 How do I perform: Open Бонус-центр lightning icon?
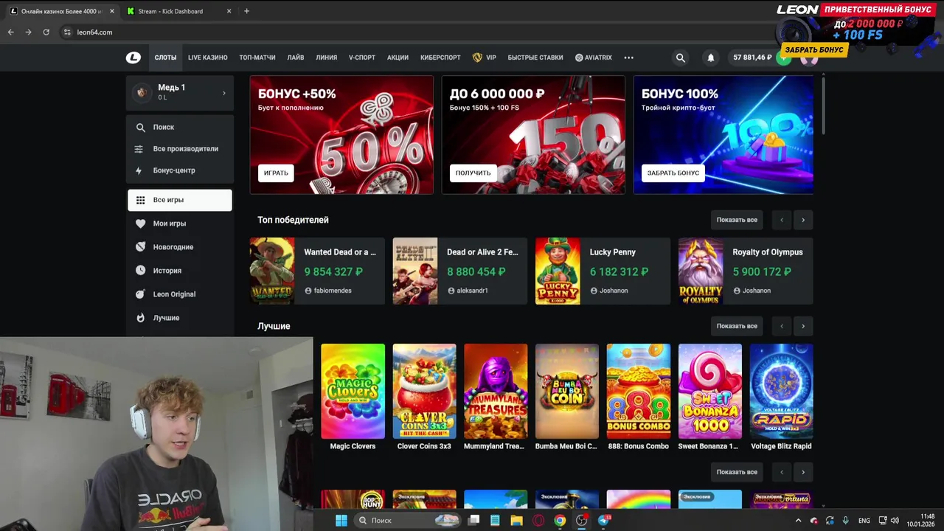(x=139, y=170)
